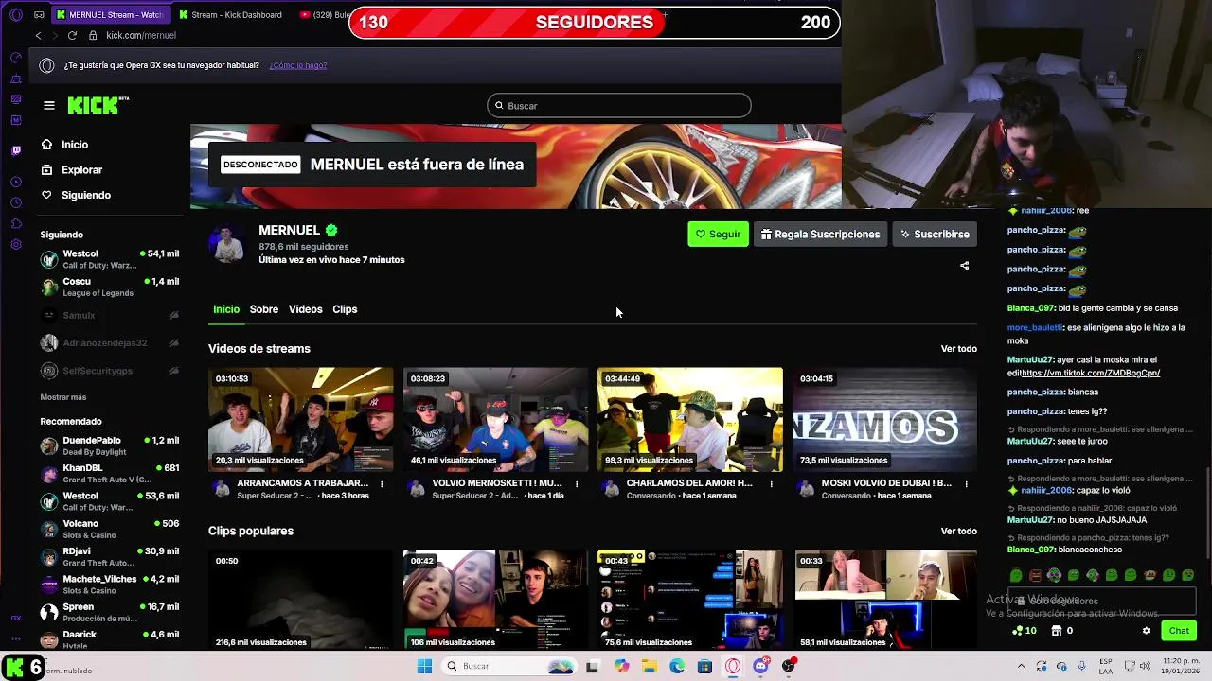Open Microsoft Edge from the taskbar
This screenshot has width=1212, height=681.
(677, 666)
